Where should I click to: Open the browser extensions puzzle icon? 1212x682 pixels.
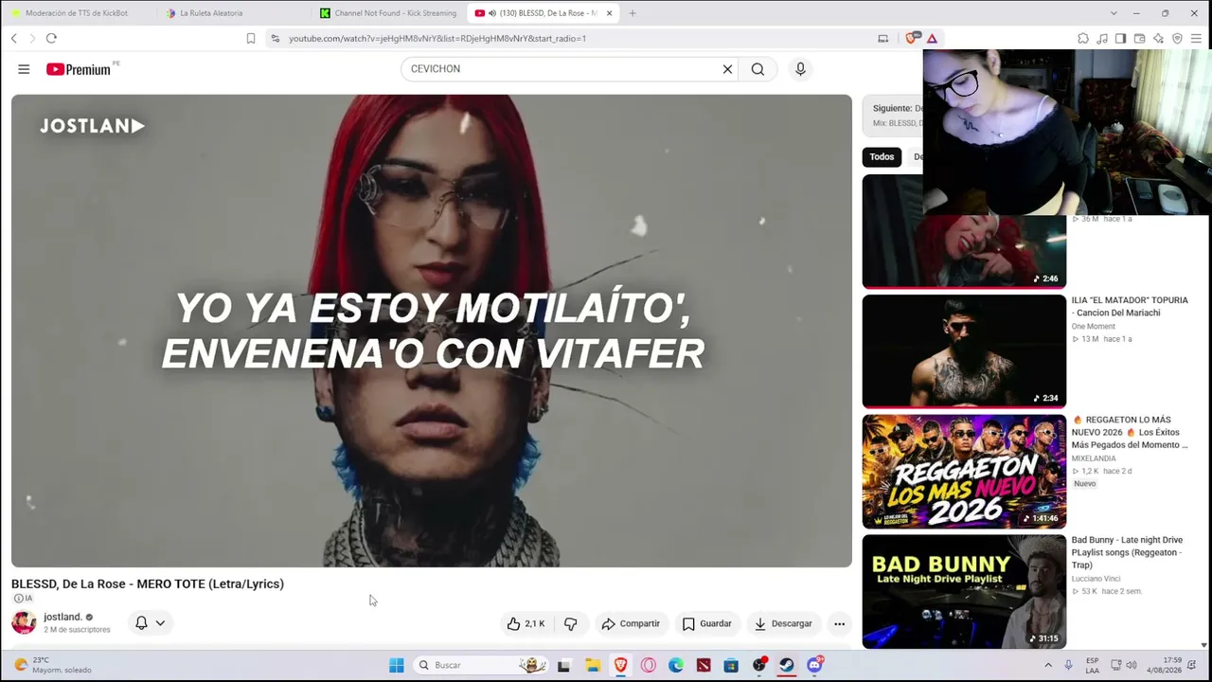pos(1083,38)
